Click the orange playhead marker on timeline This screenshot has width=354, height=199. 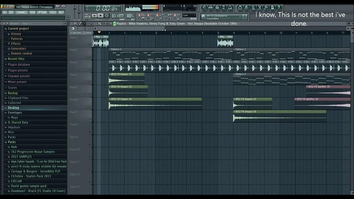99,32
